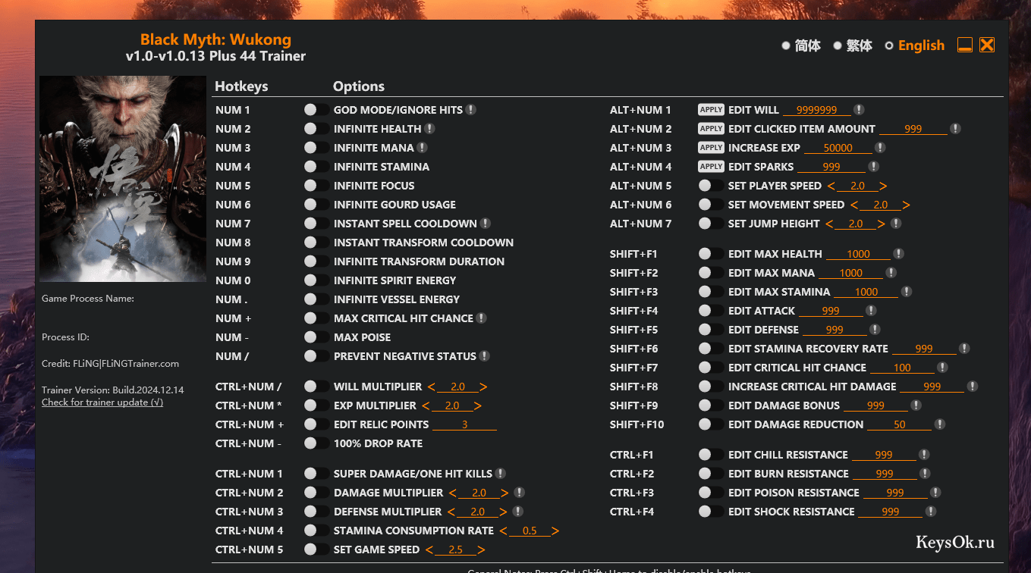Increase Stamina Consumption Rate value arrow

[555, 531]
